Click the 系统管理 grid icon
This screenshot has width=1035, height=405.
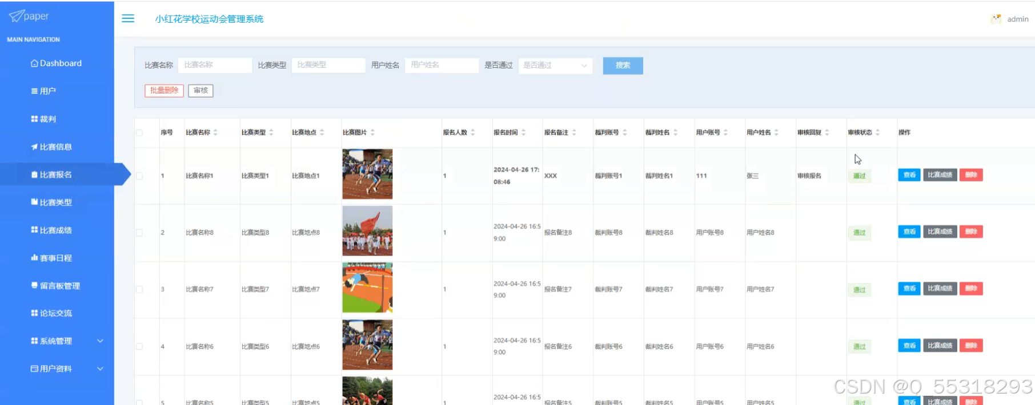[x=34, y=341]
